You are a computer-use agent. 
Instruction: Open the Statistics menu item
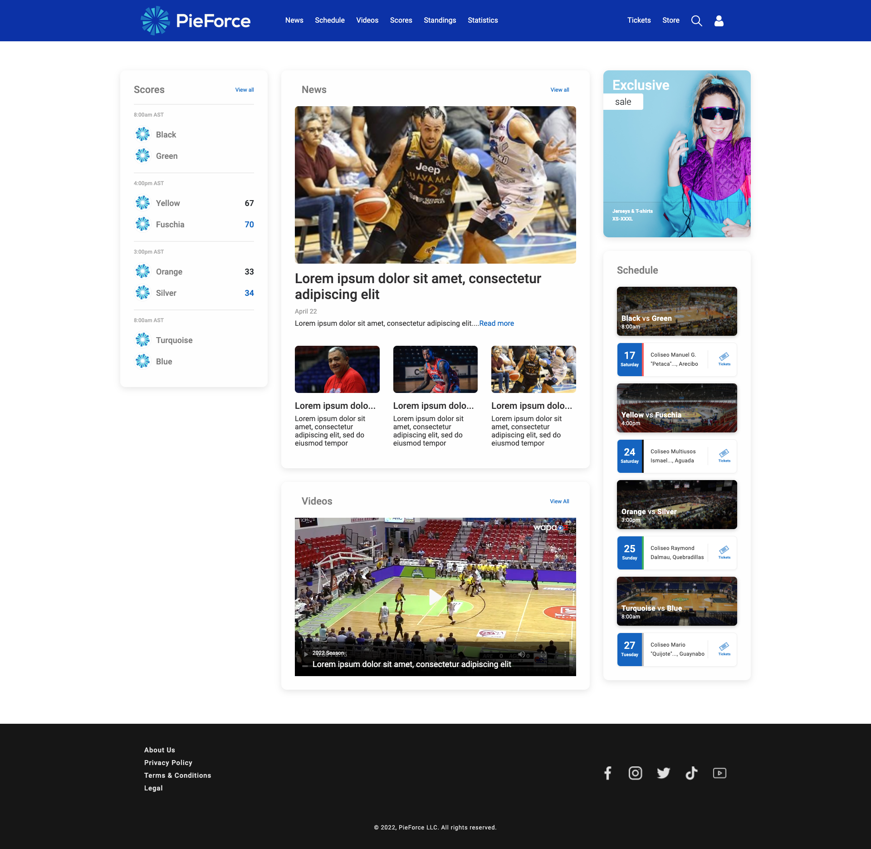pyautogui.click(x=483, y=20)
